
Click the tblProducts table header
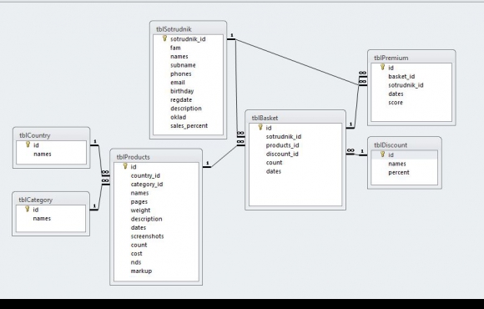click(x=156, y=157)
